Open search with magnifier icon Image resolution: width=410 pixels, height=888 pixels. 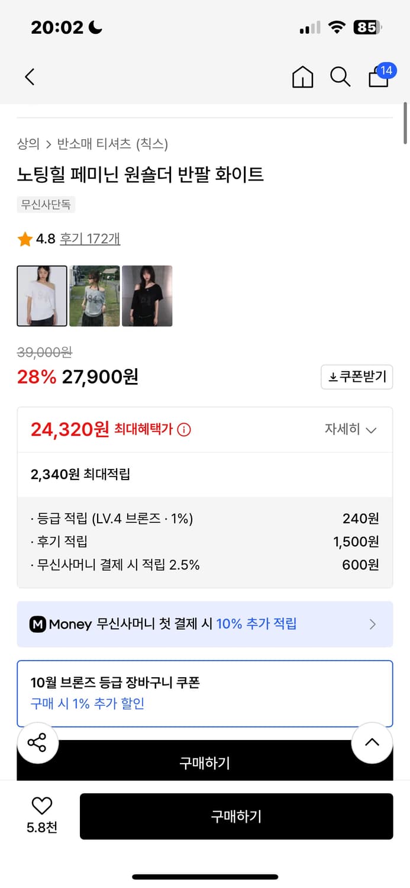pos(340,77)
